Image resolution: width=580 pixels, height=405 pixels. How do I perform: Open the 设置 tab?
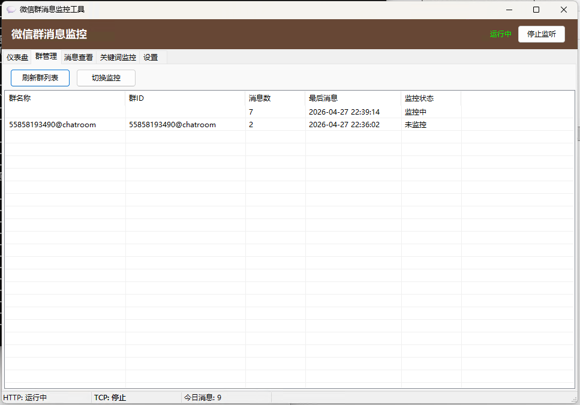click(x=150, y=57)
